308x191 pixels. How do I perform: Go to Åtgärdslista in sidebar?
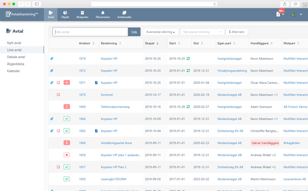(16, 64)
